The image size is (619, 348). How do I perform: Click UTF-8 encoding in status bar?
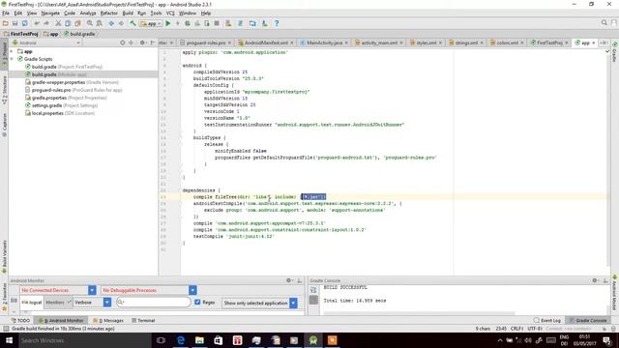(535, 329)
